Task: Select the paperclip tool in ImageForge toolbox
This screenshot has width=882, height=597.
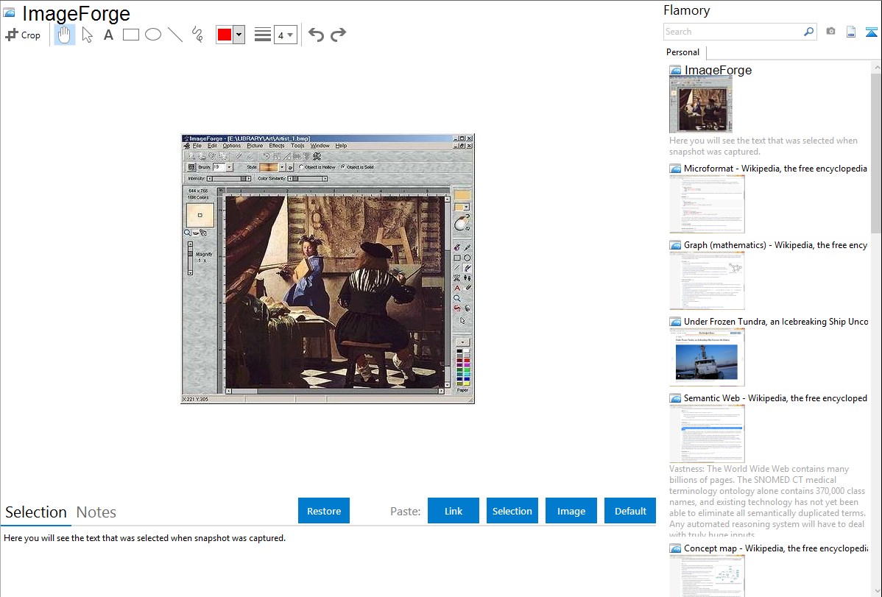Action: (468, 288)
